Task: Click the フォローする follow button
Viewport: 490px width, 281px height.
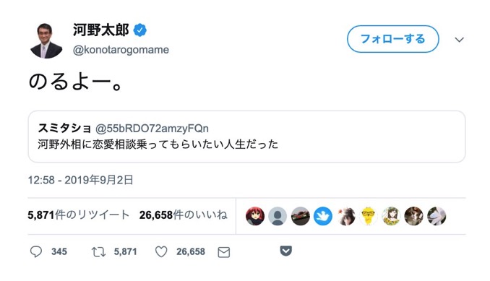Action: (x=393, y=39)
